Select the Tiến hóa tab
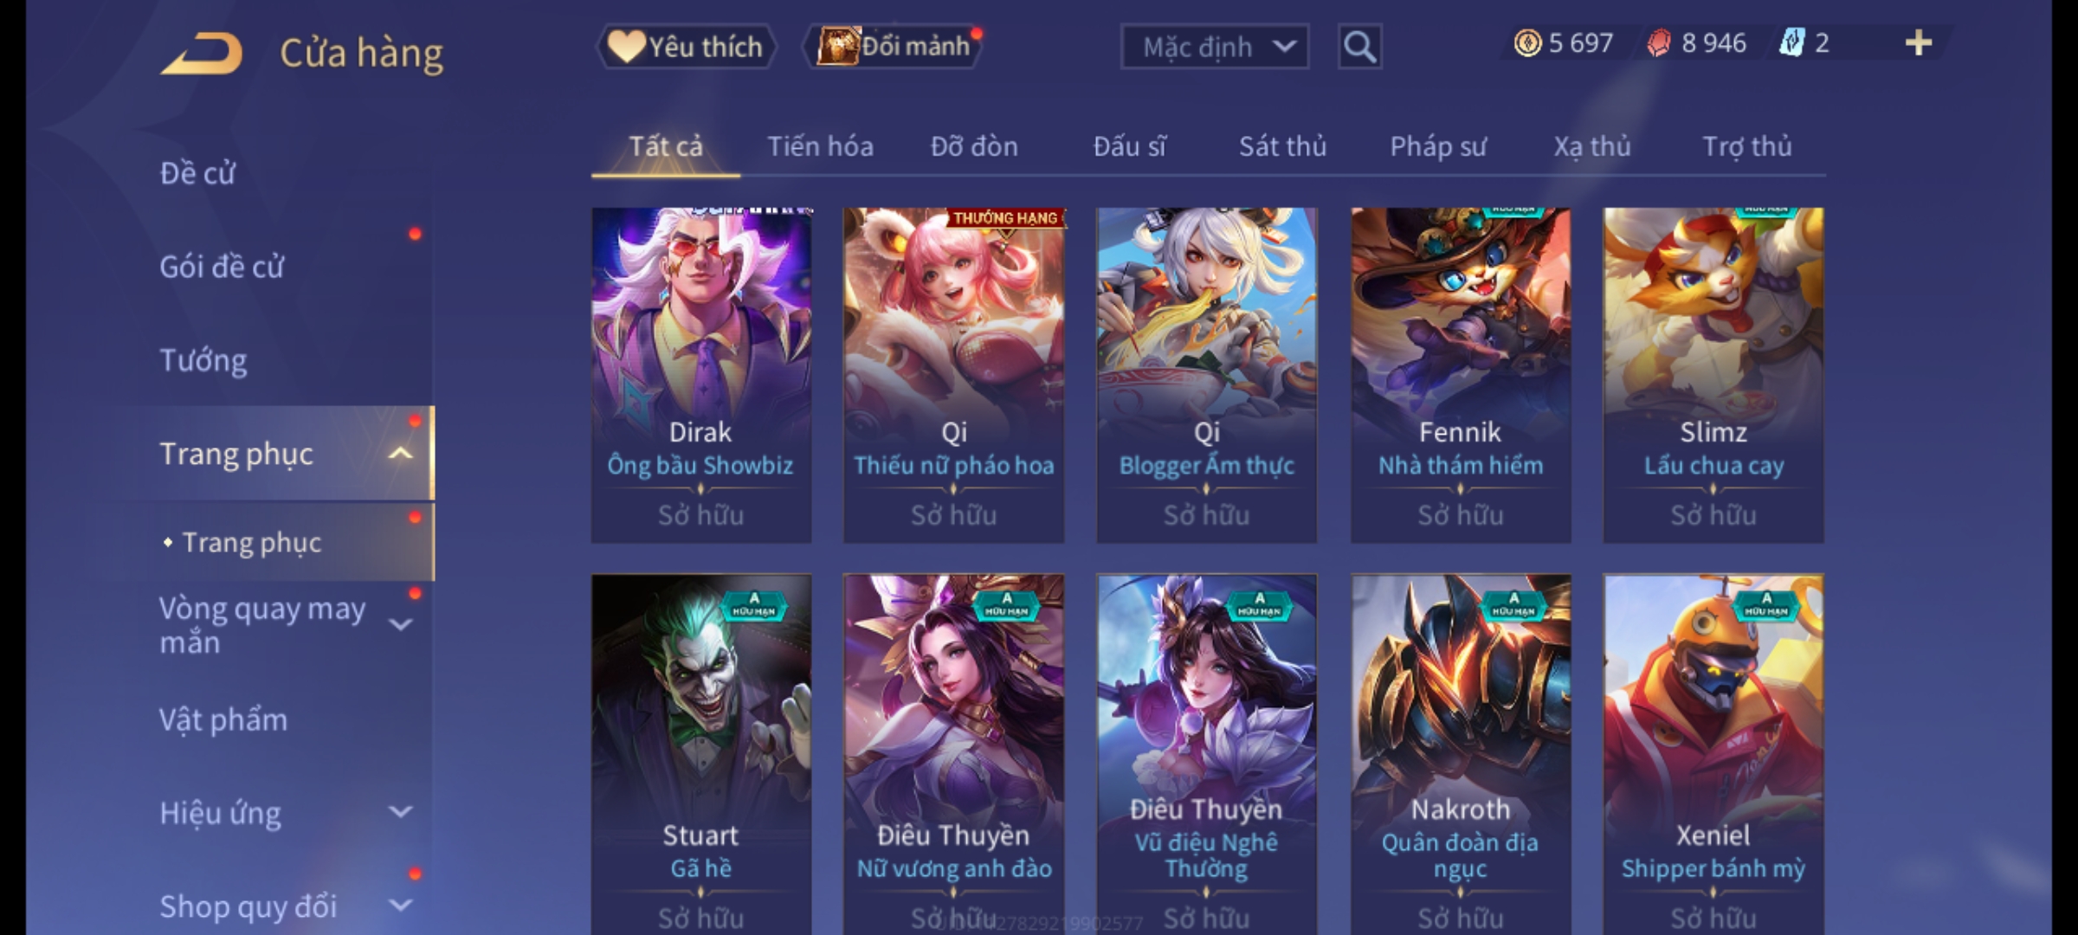This screenshot has height=935, width=2078. coord(820,146)
